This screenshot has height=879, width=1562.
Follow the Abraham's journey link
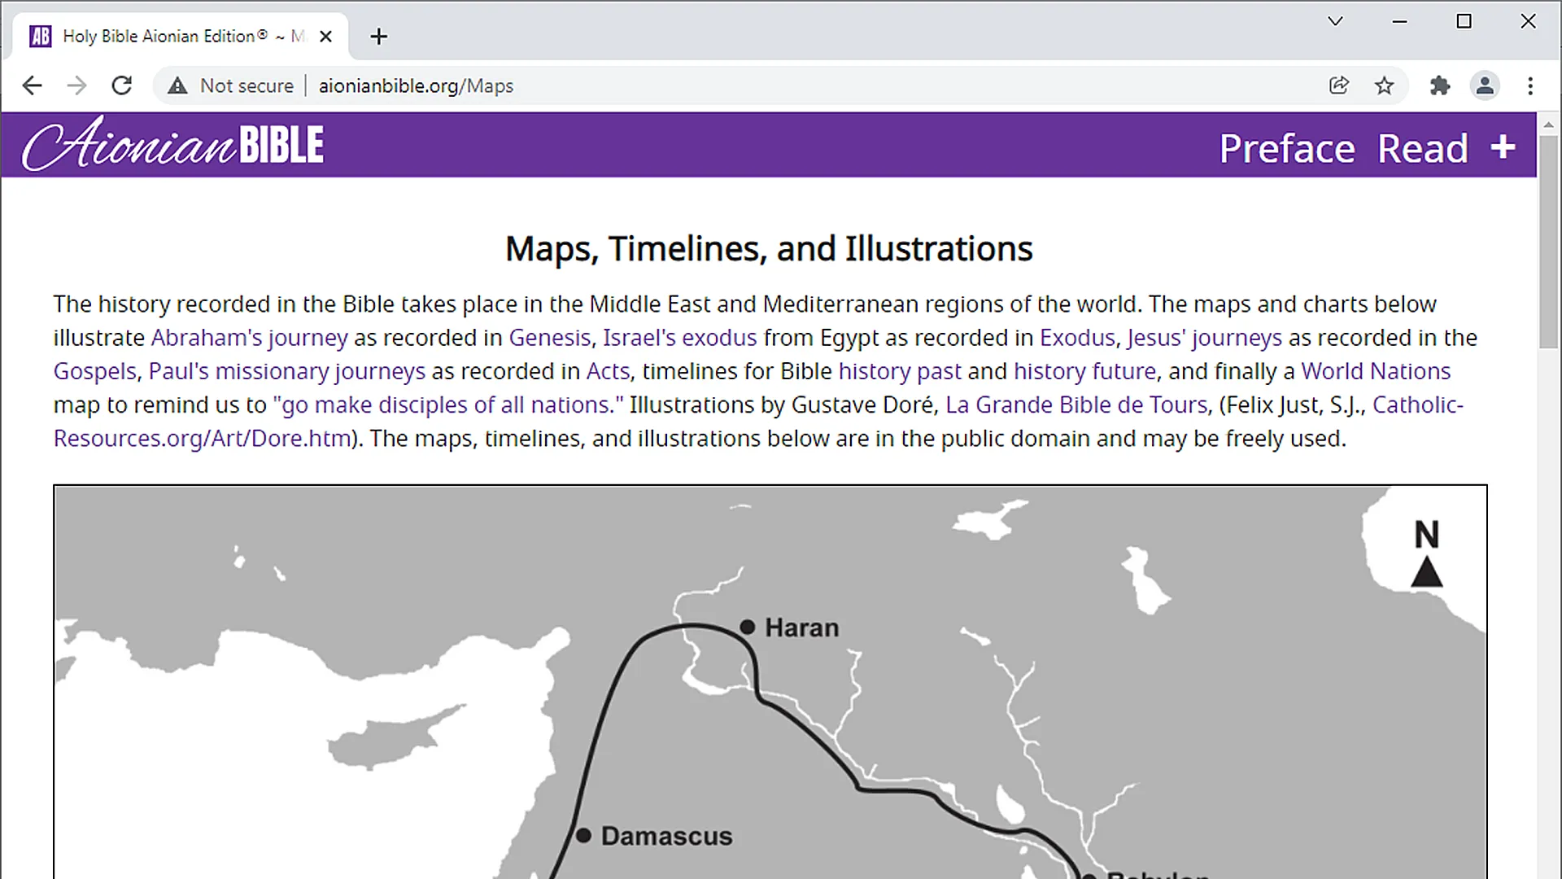tap(249, 338)
